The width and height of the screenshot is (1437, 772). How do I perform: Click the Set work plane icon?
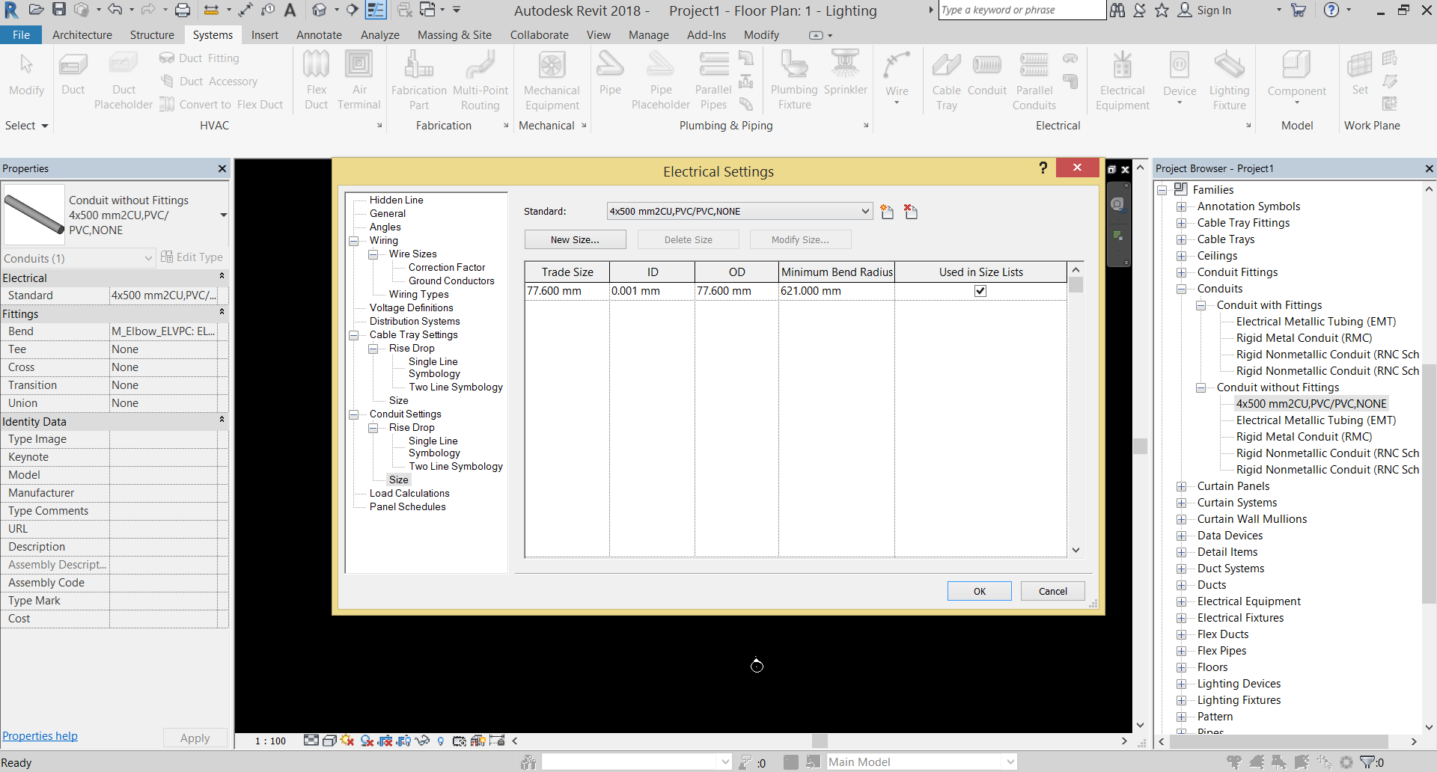1360,65
